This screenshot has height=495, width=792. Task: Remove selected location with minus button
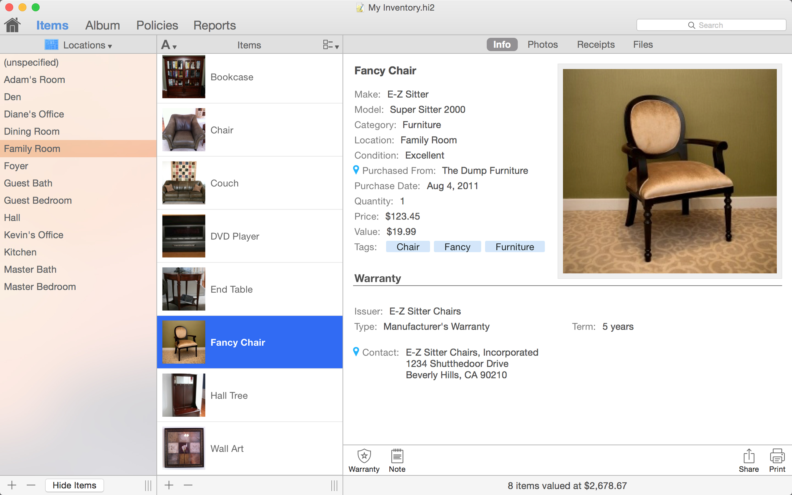click(x=31, y=485)
